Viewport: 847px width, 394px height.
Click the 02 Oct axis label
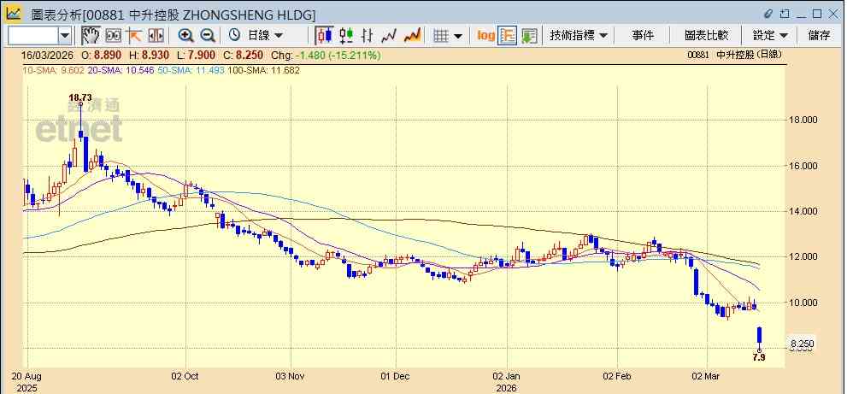[x=185, y=376]
